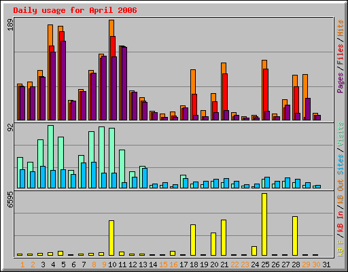Click the yellow kB bar for day 28
This screenshot has height=272, width=348.
tap(295, 236)
